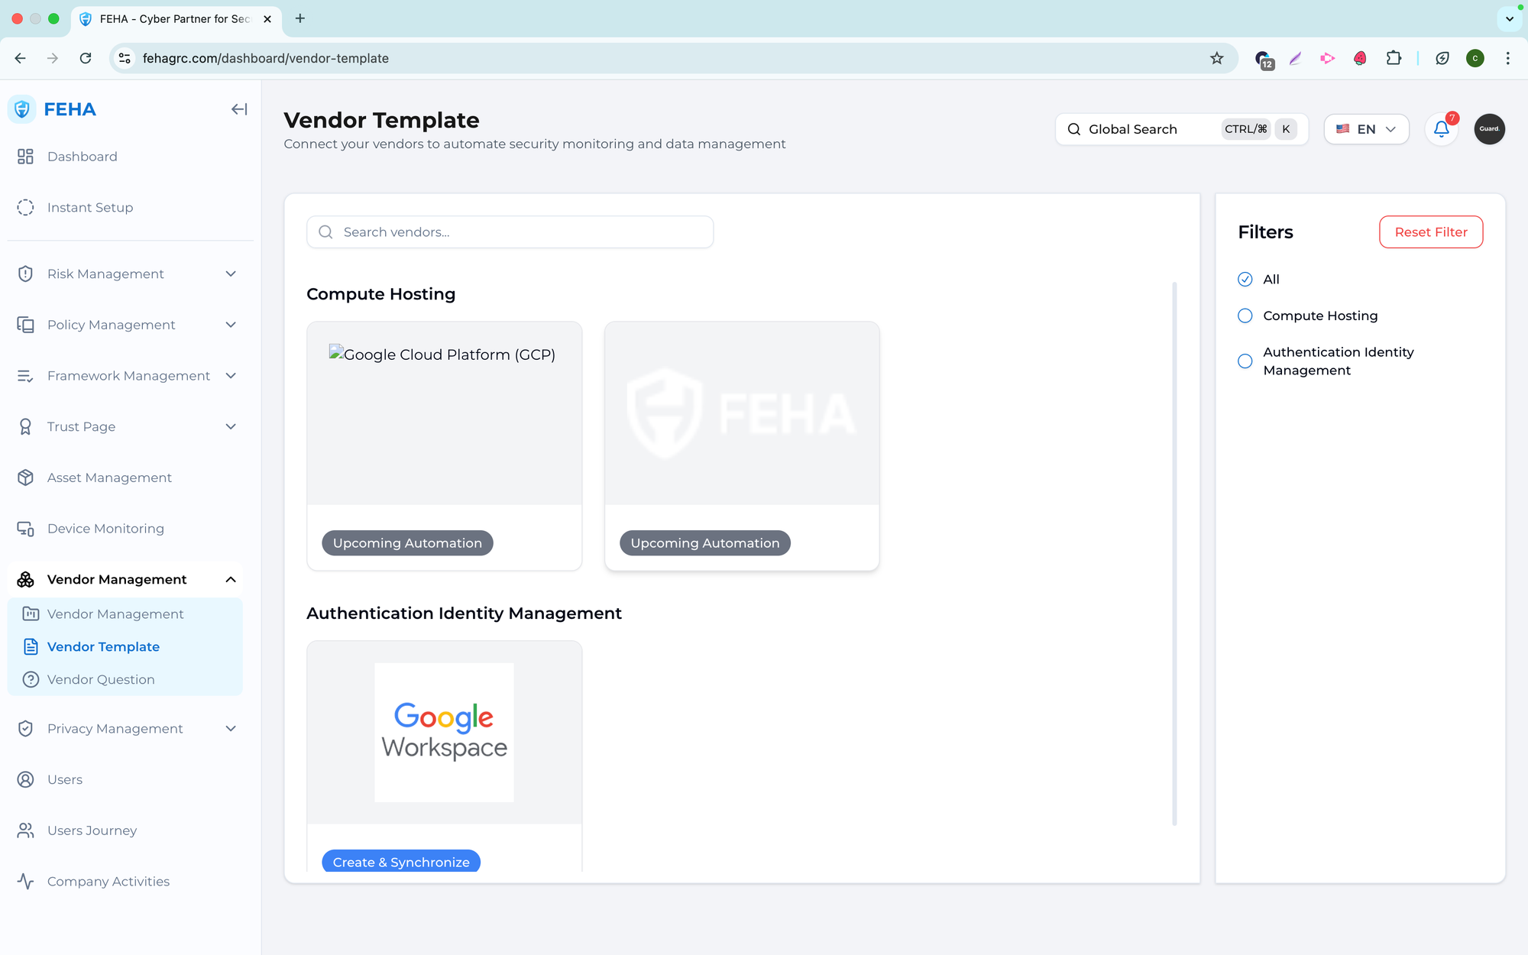Click the Dashboard grid icon

click(x=25, y=157)
